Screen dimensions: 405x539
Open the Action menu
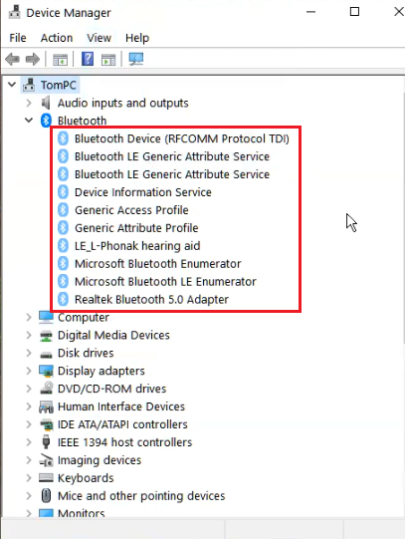click(x=57, y=38)
